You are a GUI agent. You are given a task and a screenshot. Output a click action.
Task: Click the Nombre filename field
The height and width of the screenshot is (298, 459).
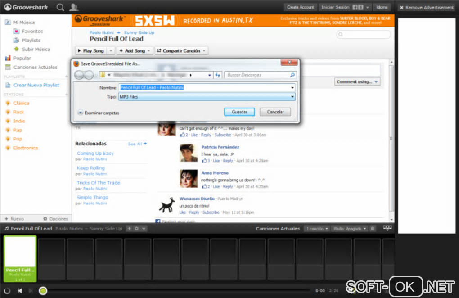[x=204, y=87]
